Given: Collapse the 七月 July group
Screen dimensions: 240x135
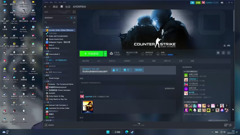Looking at the screenshot, I should (x=44, y=69).
